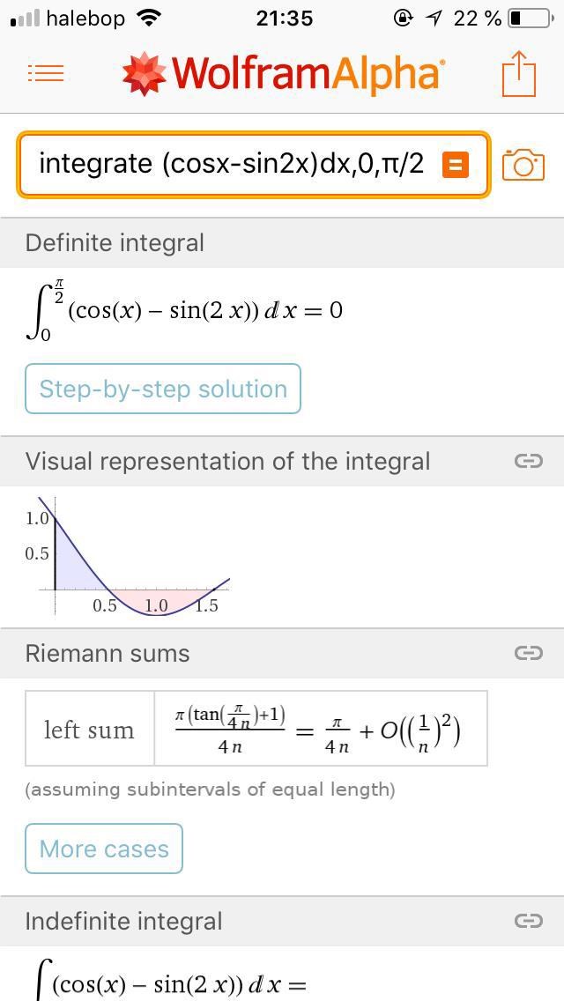The height and width of the screenshot is (1001, 564).
Task: Tap the WolframAlpha star logo
Action: (144, 73)
